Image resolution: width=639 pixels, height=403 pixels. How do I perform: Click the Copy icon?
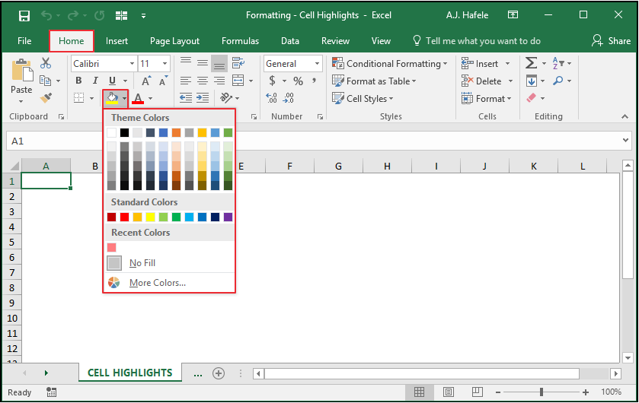45,81
